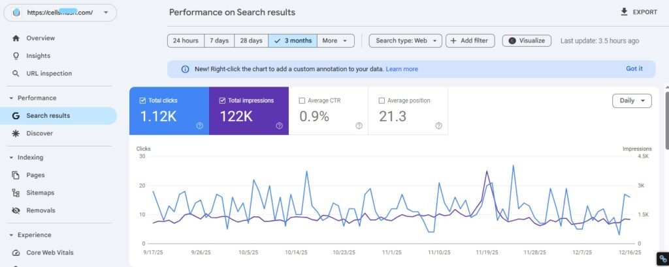Click the Removals crossed-eye icon

tap(16, 210)
